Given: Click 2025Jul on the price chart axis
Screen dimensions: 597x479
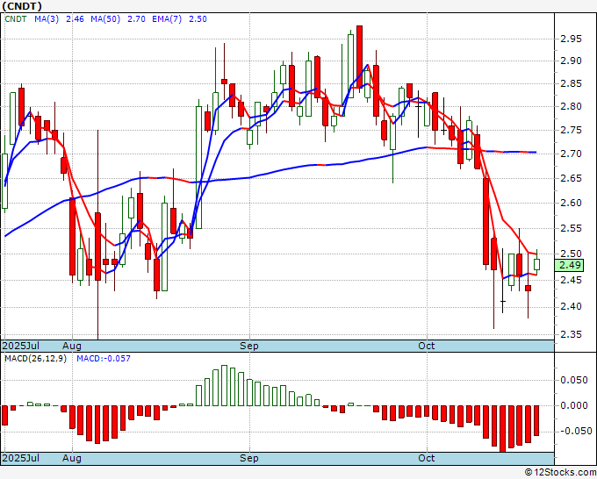Looking at the screenshot, I should [x=21, y=346].
